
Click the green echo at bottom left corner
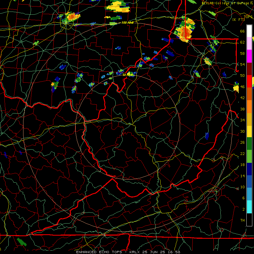pyautogui.click(x=22, y=242)
